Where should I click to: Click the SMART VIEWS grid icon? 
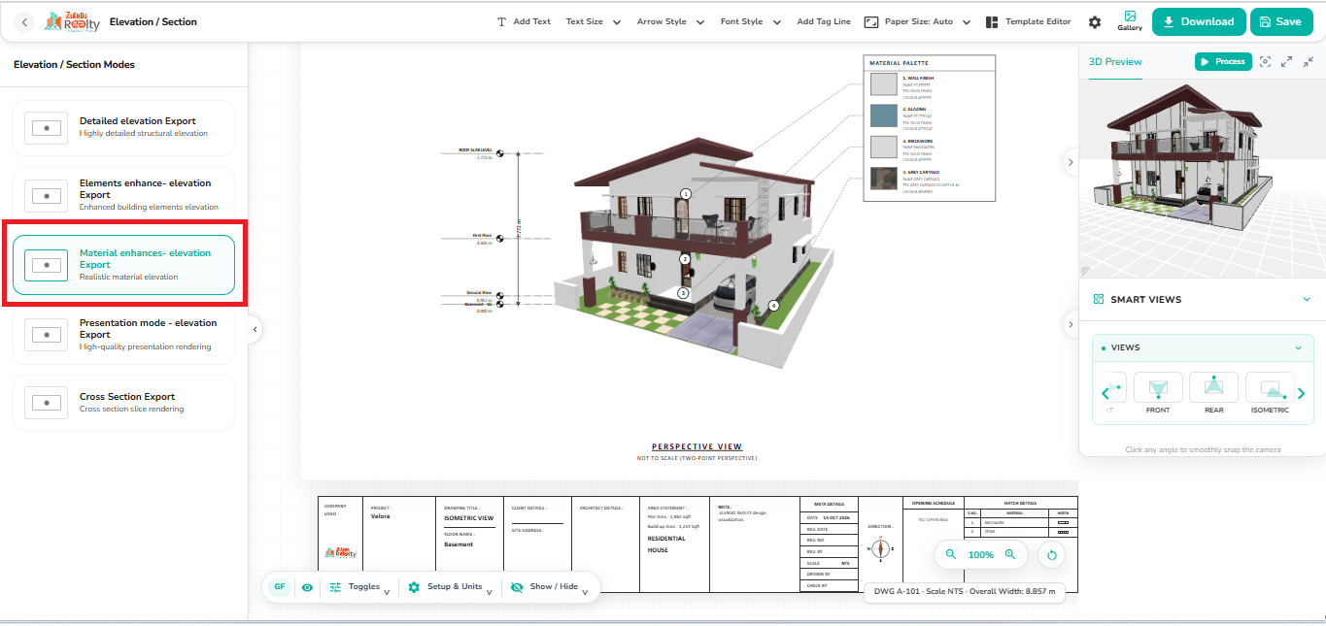point(1099,299)
